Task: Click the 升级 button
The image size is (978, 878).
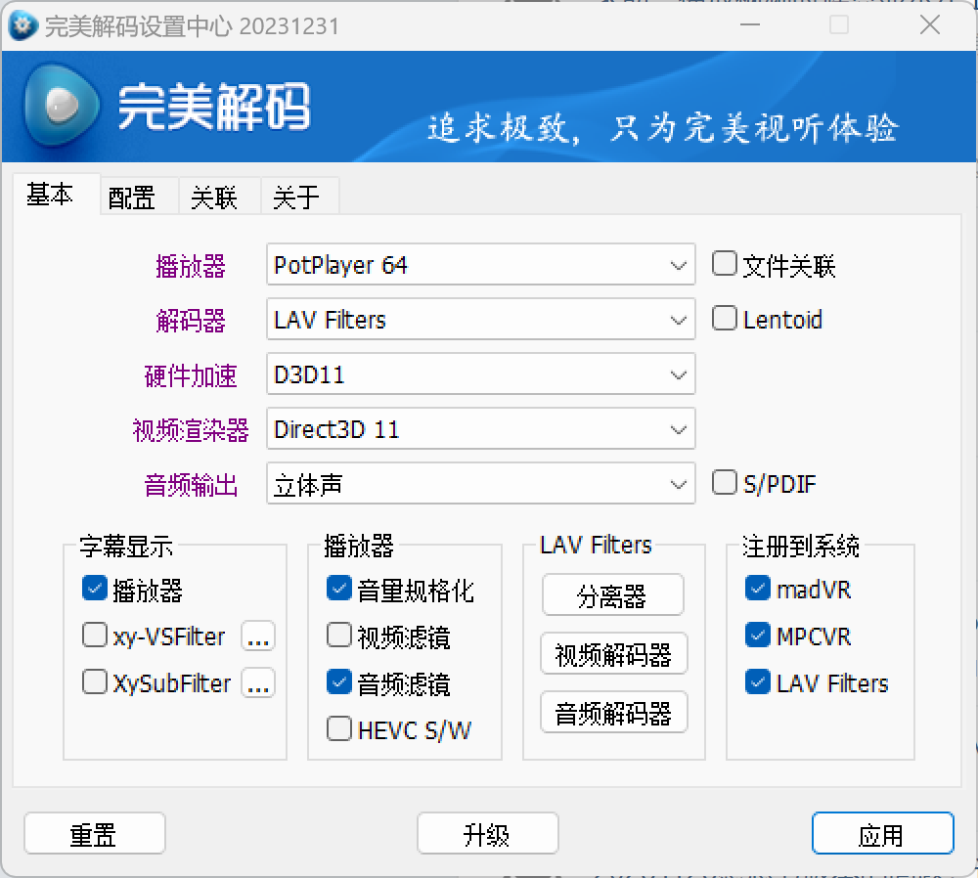Action: (488, 833)
